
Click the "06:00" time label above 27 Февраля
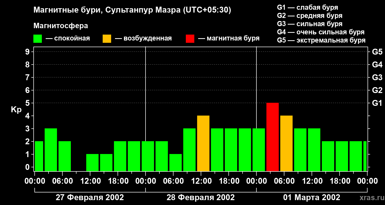pyautogui.click(x=62, y=181)
